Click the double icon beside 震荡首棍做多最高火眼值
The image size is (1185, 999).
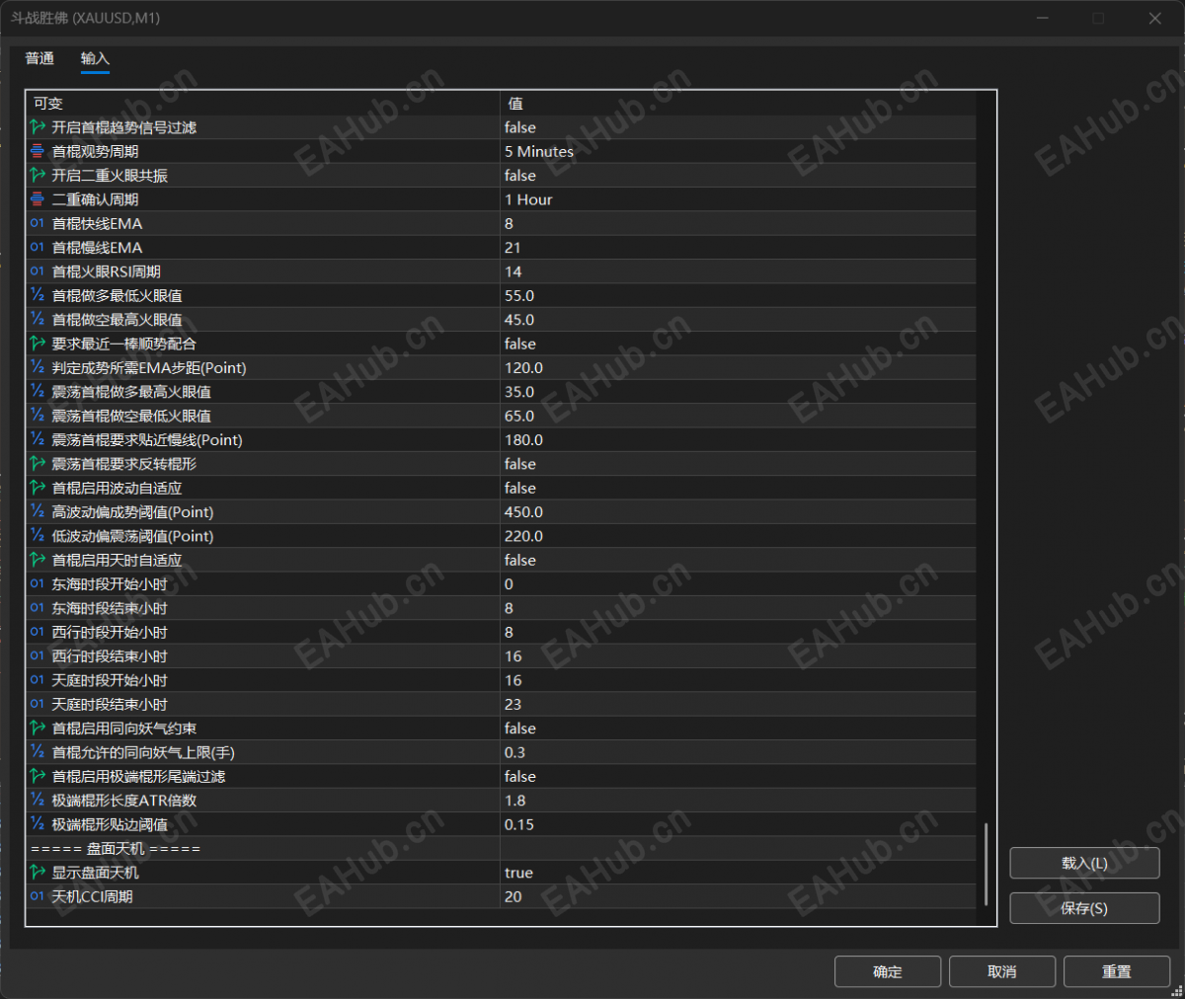pos(38,392)
